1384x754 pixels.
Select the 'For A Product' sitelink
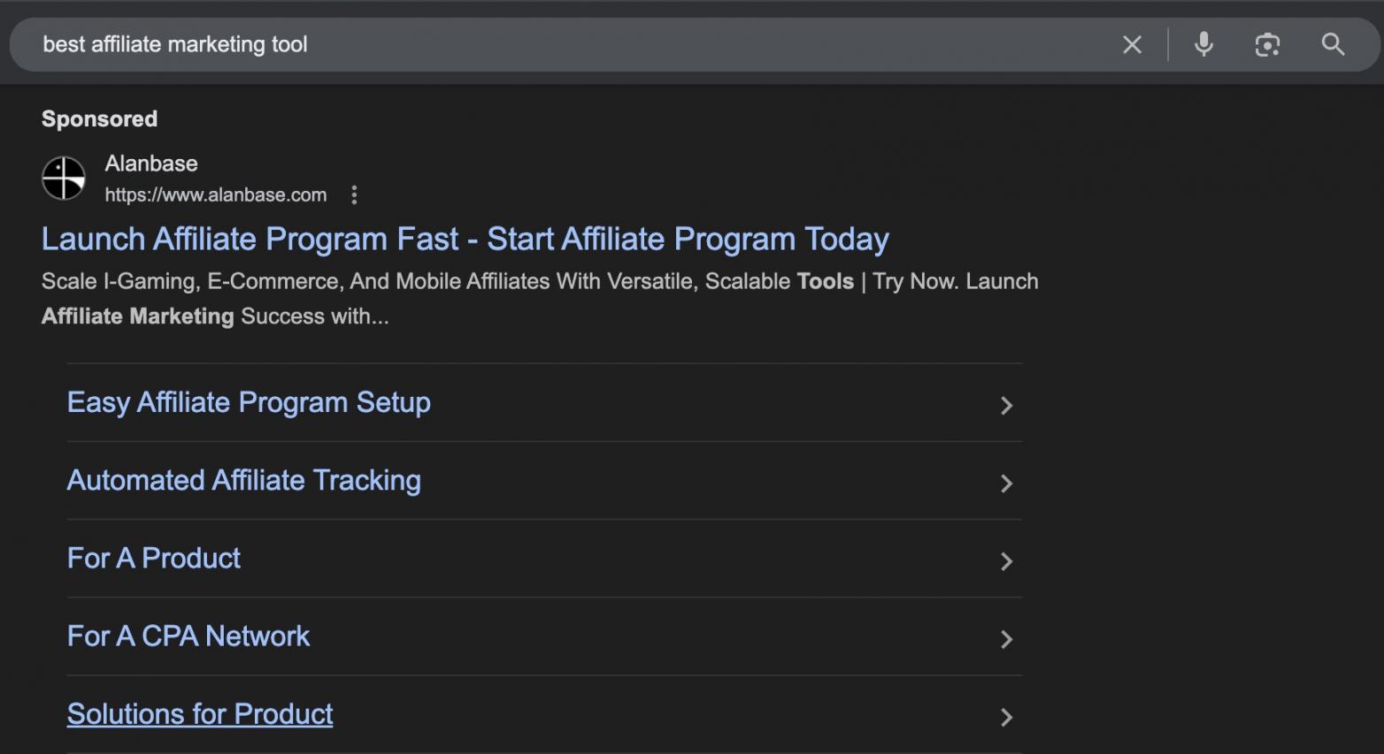154,558
